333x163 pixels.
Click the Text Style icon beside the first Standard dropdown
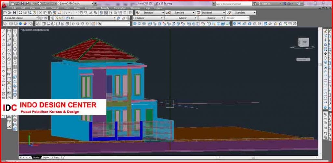coord(138,13)
